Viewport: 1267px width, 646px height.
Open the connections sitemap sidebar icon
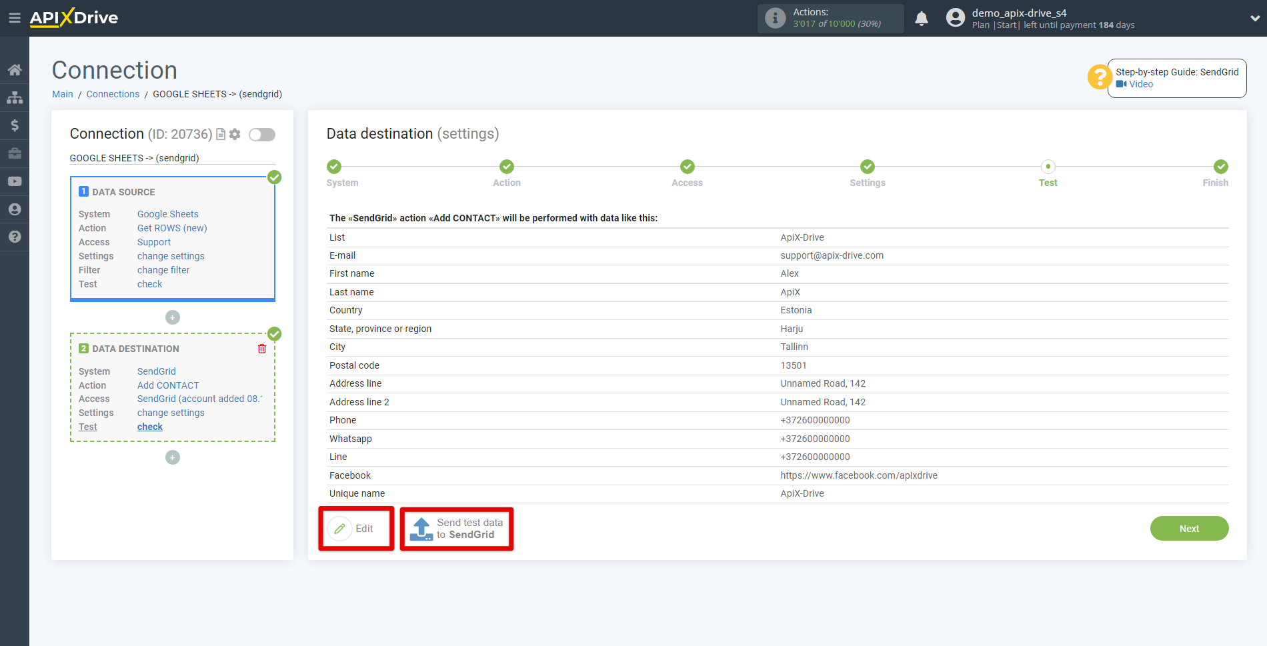[15, 97]
